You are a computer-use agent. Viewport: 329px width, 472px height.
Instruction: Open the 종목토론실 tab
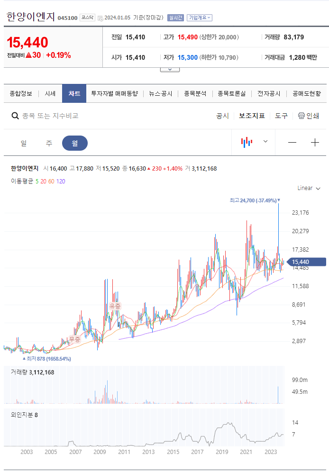point(232,94)
